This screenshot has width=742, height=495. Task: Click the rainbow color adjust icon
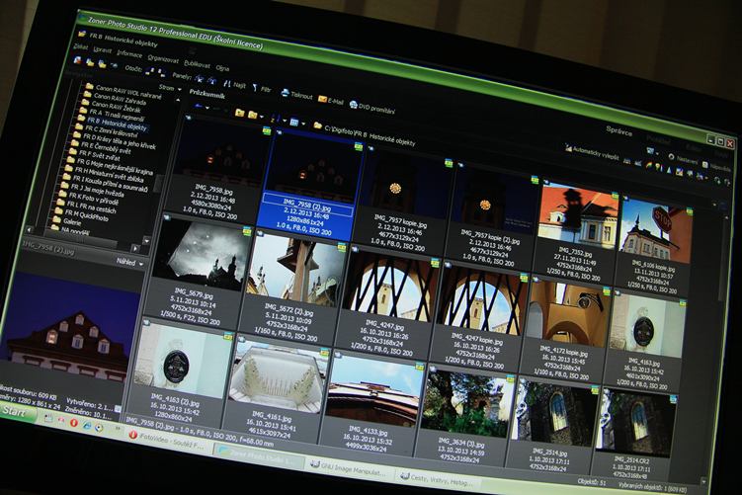pyautogui.click(x=648, y=166)
